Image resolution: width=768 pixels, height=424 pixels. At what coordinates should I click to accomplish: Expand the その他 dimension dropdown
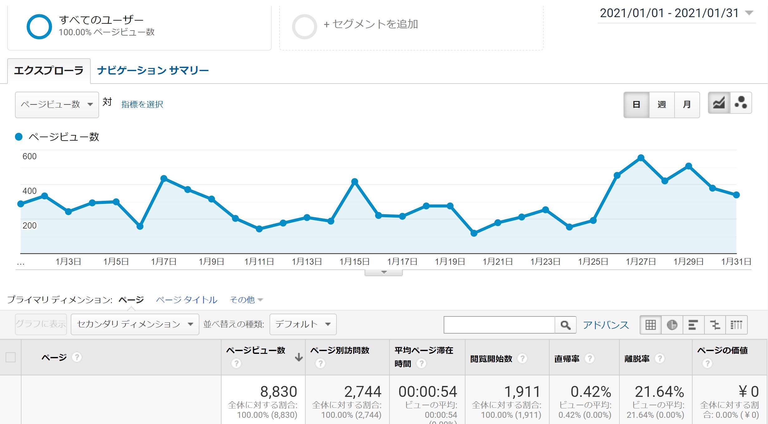pos(246,300)
